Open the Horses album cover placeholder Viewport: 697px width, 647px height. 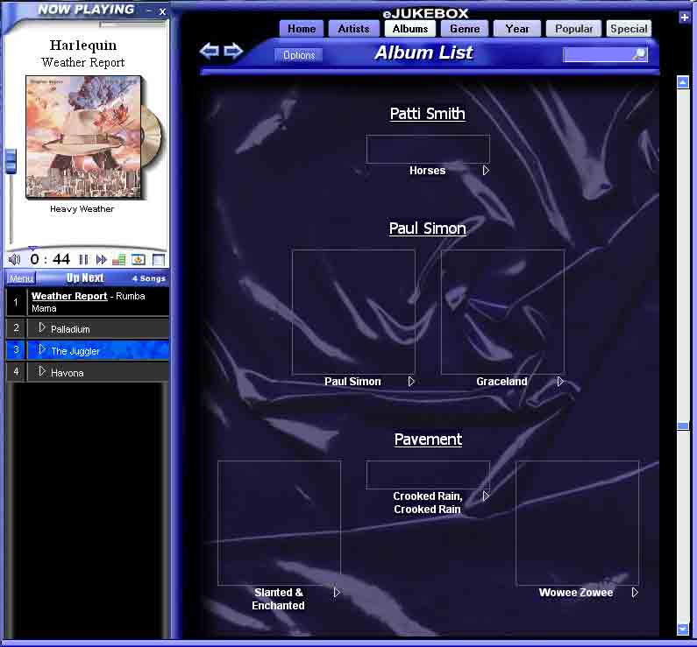tap(428, 149)
